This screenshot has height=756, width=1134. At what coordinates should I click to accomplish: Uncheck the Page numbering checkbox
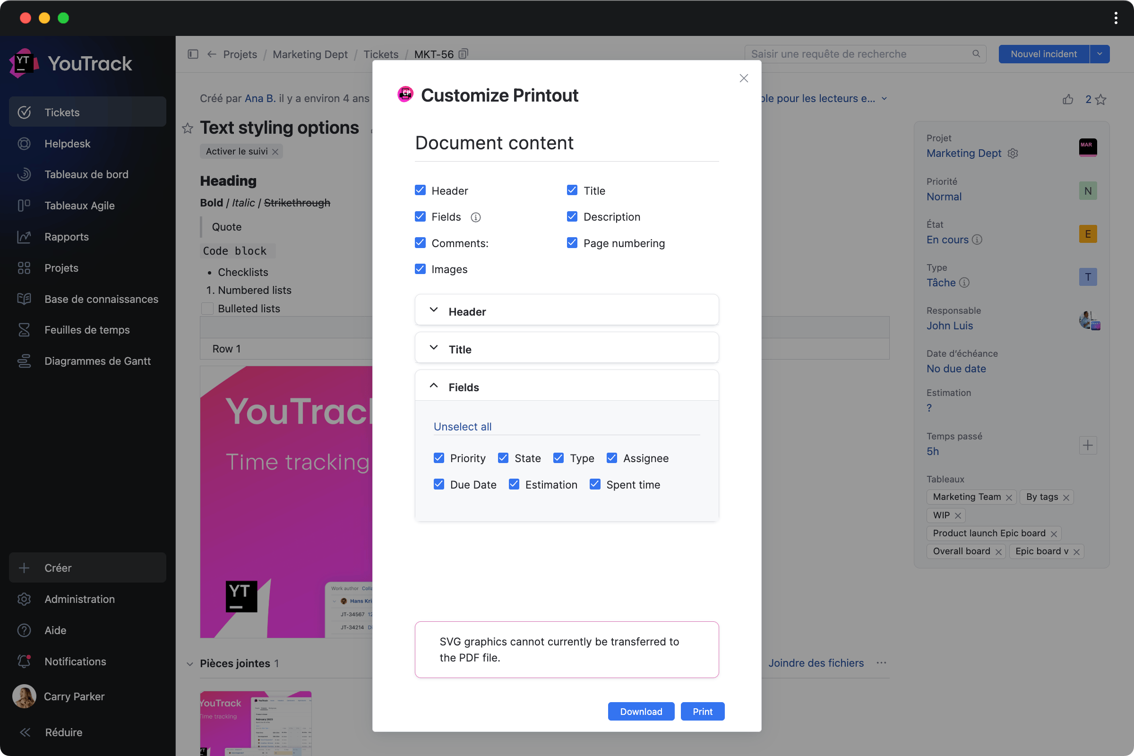pyautogui.click(x=572, y=243)
